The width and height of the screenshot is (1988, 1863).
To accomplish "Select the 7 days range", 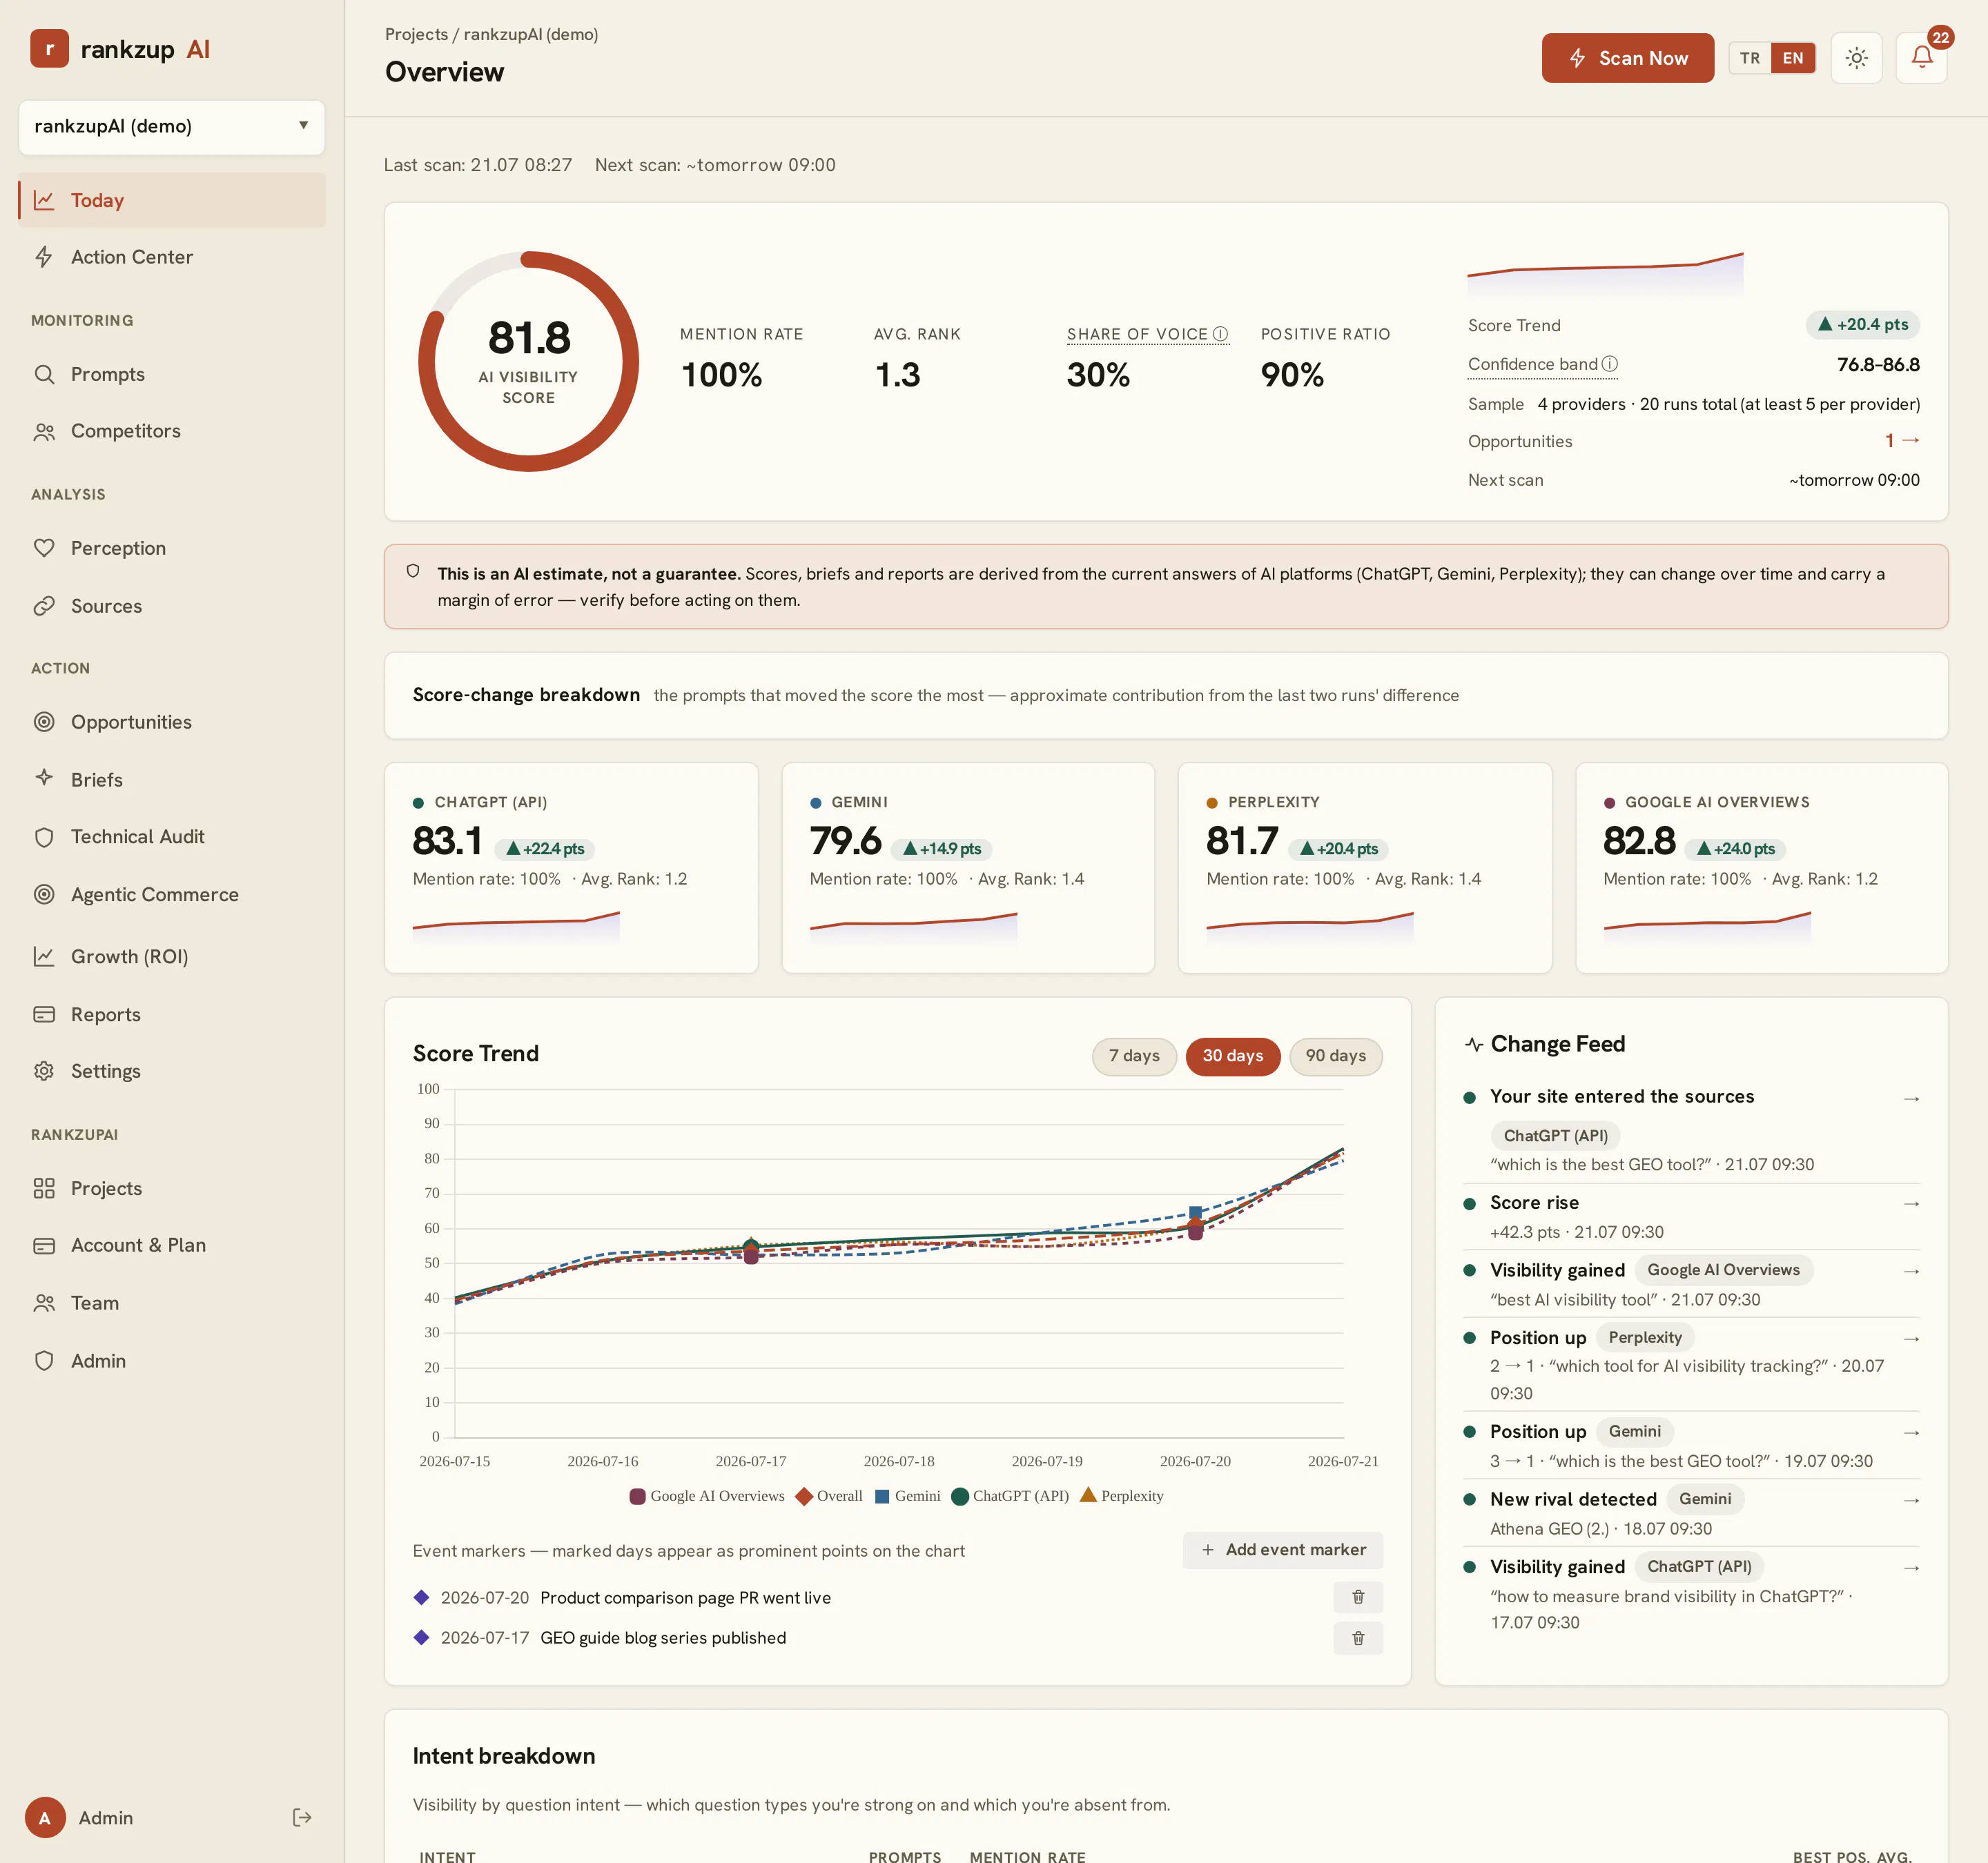I will click(1133, 1056).
